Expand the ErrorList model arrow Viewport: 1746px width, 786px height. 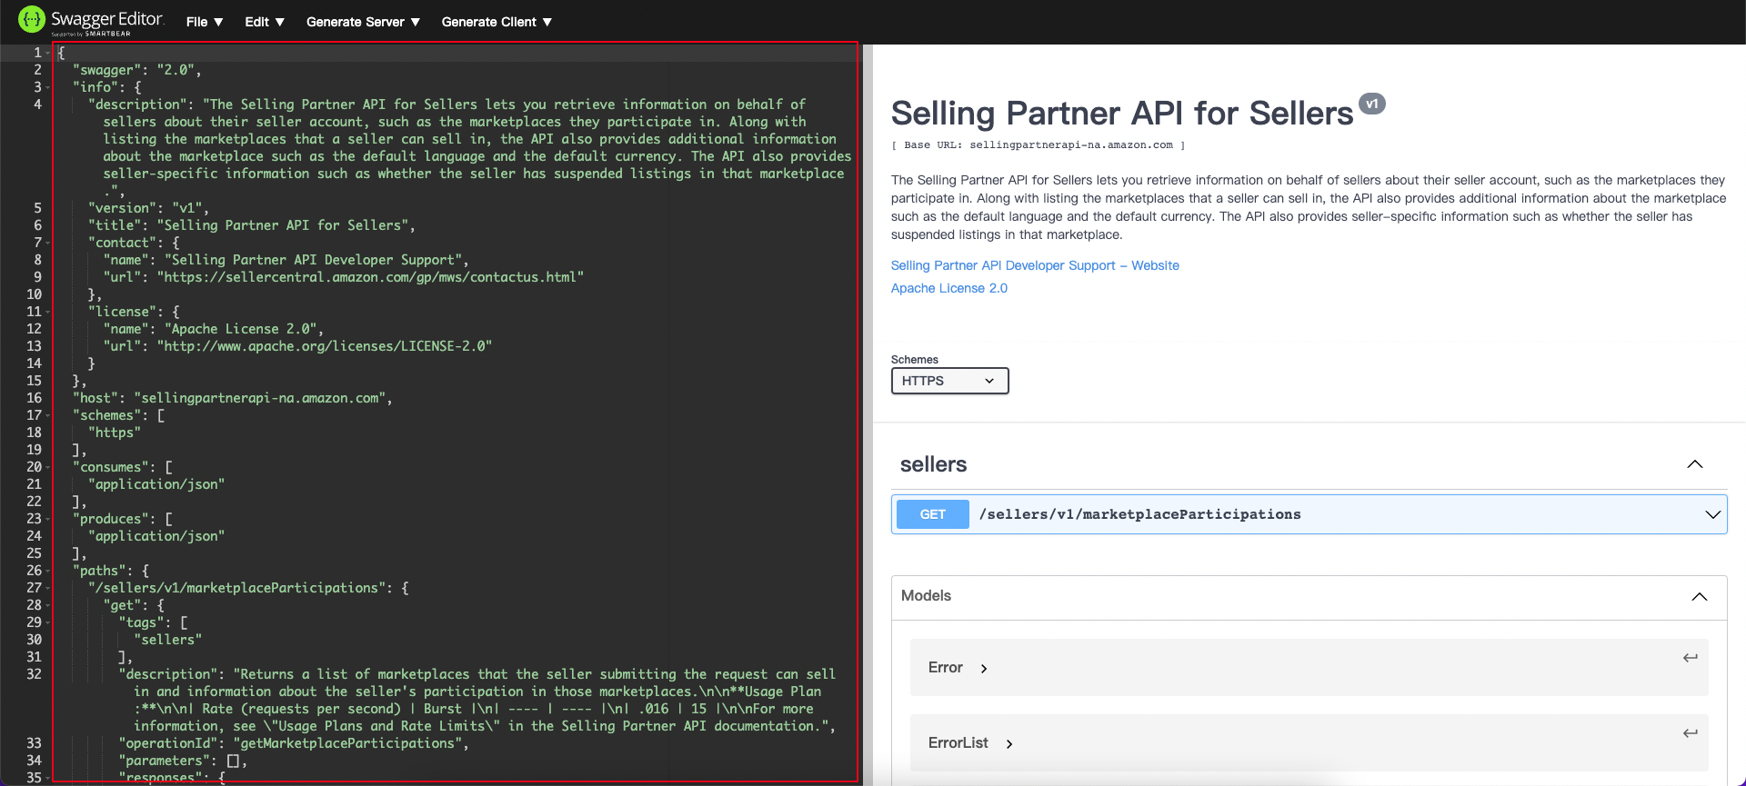[x=1009, y=744]
